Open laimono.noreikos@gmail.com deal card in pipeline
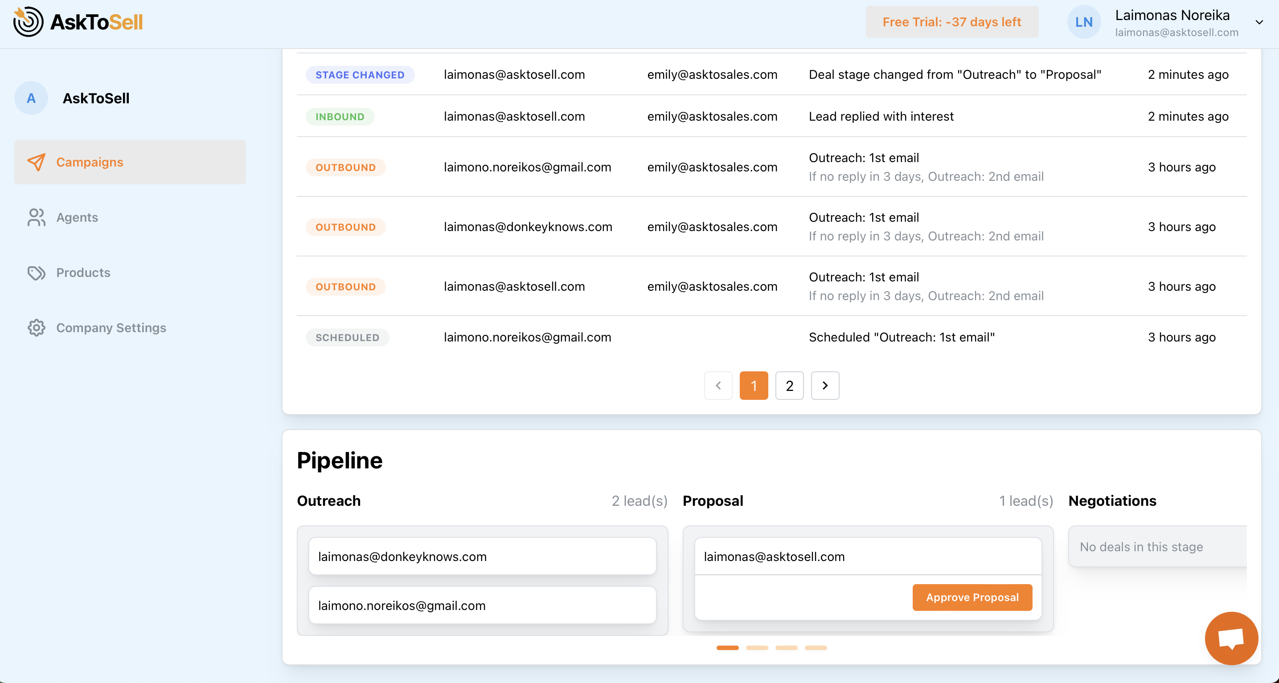This screenshot has width=1279, height=683. click(x=482, y=606)
